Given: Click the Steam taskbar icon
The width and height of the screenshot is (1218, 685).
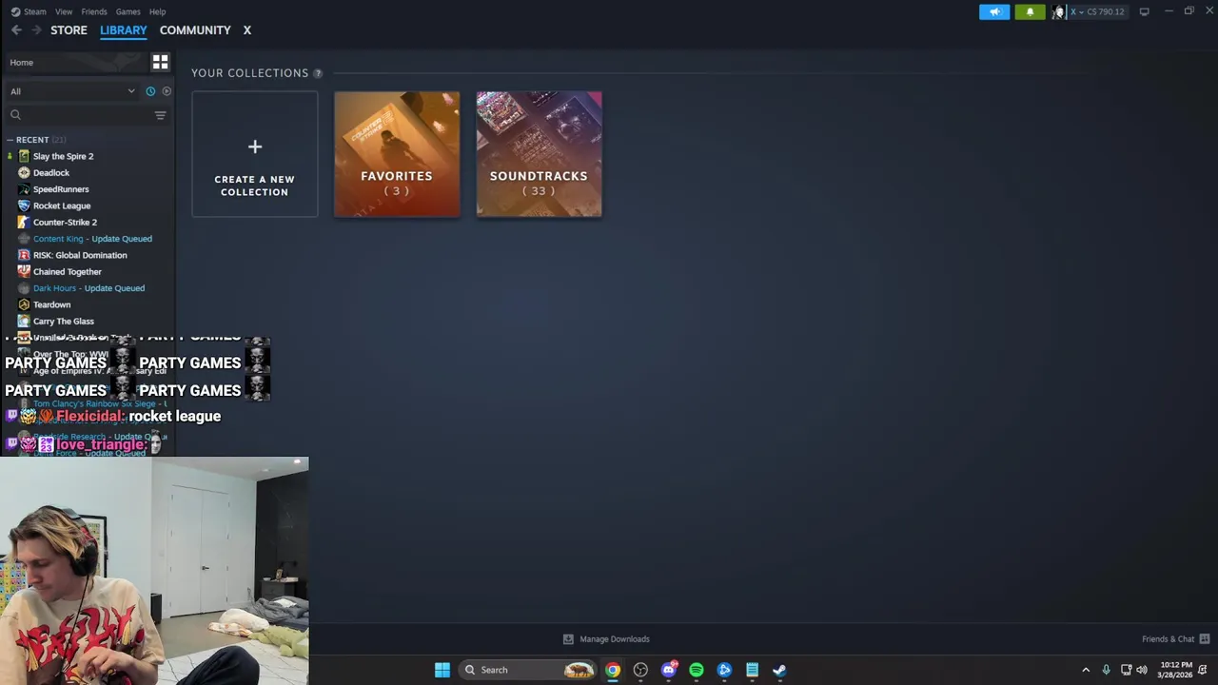Looking at the screenshot, I should coord(779,670).
